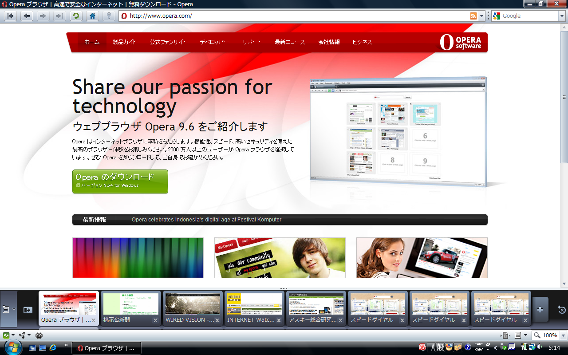Viewport: 568px width, 355px height.
Task: Switch to the 桃花台新聞 tab
Action: (x=131, y=309)
